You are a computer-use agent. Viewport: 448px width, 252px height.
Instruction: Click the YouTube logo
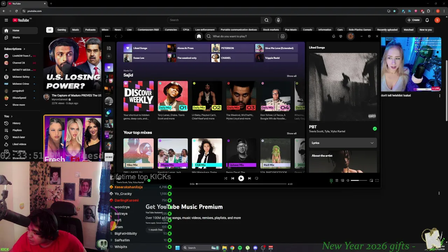tap(21, 20)
